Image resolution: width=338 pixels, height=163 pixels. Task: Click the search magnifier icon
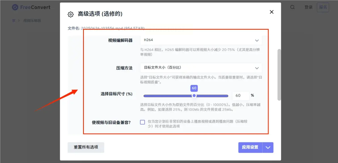[x=292, y=7]
